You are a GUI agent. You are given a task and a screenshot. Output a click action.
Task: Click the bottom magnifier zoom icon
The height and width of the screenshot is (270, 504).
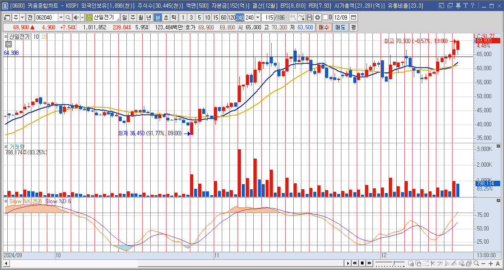(x=476, y=264)
